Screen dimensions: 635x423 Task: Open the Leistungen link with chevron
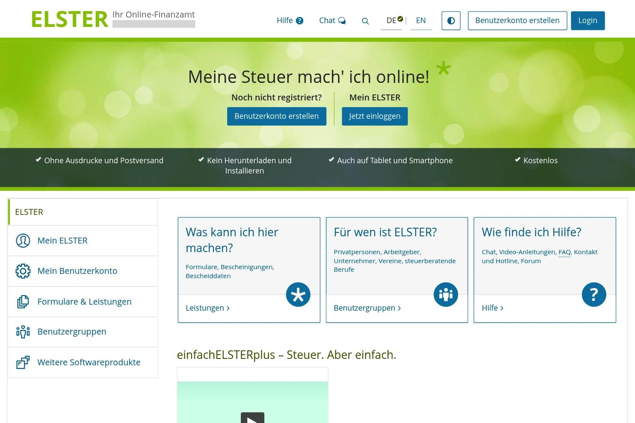pos(208,308)
